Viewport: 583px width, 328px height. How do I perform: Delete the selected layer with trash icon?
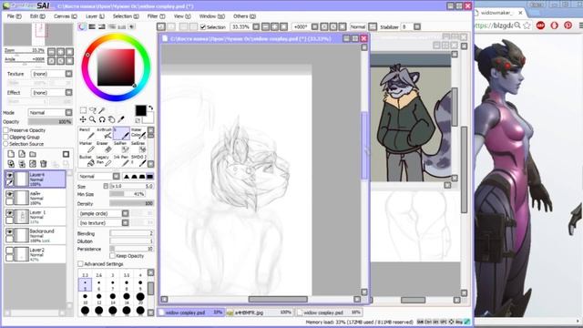pyautogui.click(x=44, y=164)
